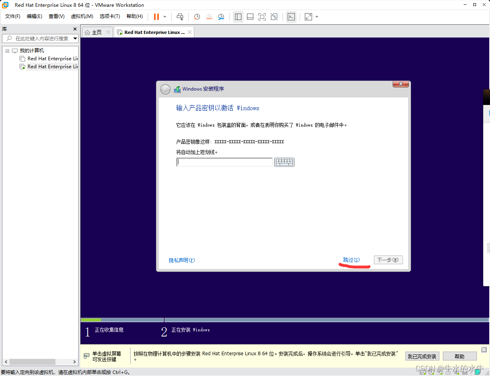Click the keyboard icon in hint bar
Viewport: 490px width, 376px height.
tap(87, 356)
